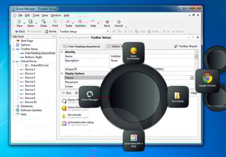Select the [I:\ - Dakar2011.iso] drive

[x=37, y=65]
